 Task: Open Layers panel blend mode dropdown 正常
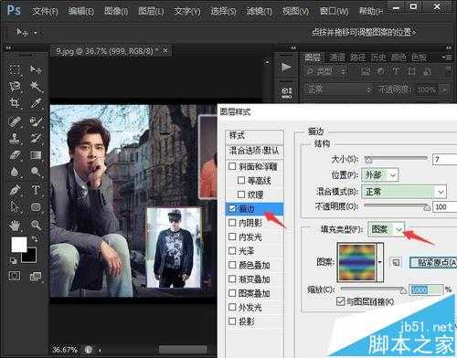[338, 89]
